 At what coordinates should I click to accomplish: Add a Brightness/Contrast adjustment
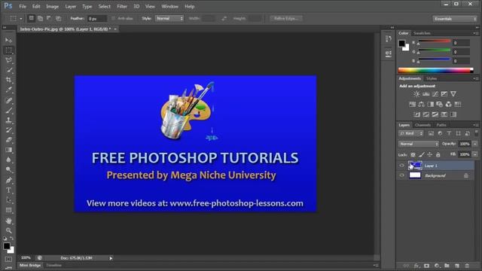[416, 94]
